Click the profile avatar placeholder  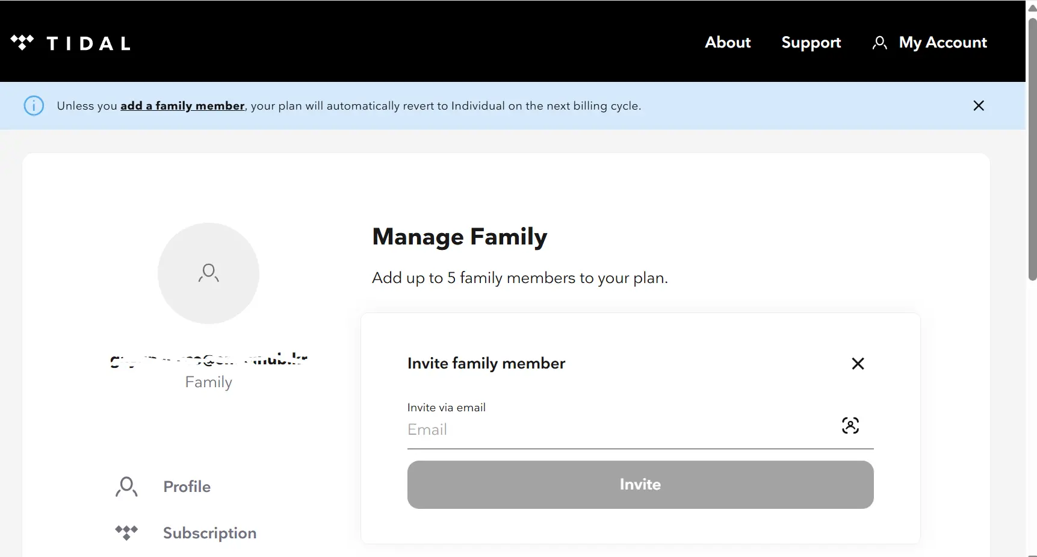click(x=208, y=273)
